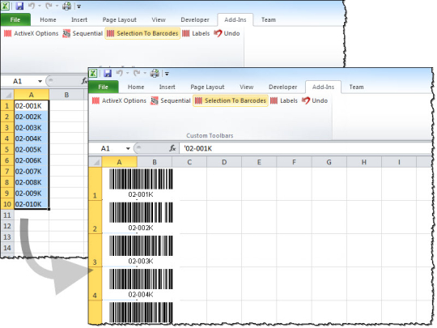The image size is (437, 328).
Task: Click Save icon in back Excel window
Action: pos(19,6)
